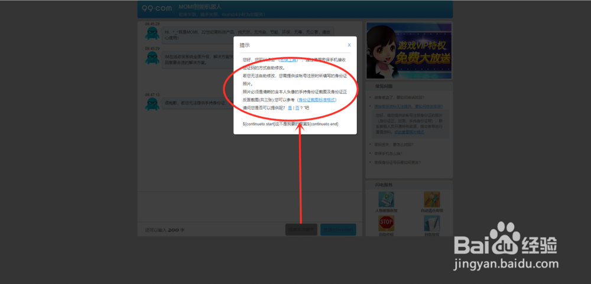Click the 否 link in the dialog
591x284 pixels.
[x=297, y=107]
